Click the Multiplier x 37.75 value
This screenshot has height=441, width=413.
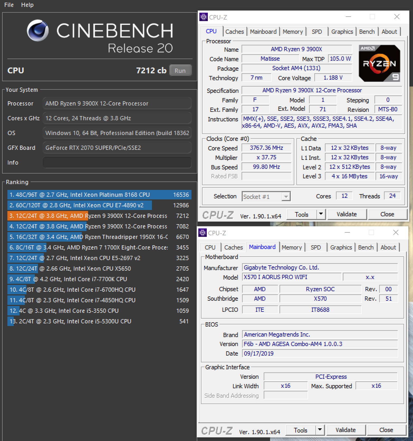(266, 157)
